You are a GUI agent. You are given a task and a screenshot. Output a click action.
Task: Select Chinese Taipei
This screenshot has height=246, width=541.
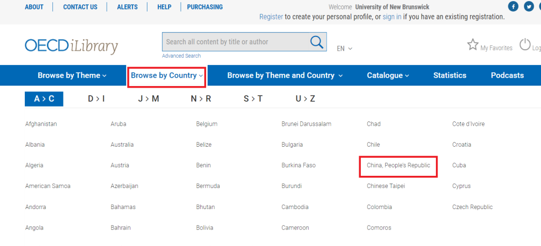[386, 186]
